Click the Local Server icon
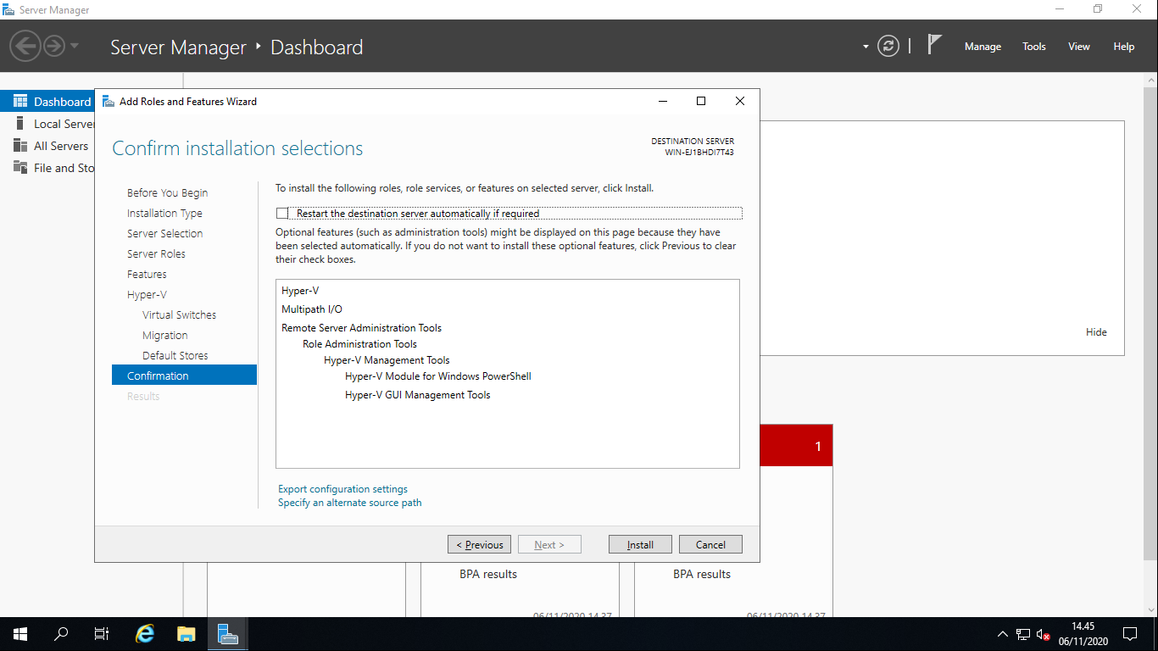Screen dimensions: 1158x651 [20, 124]
